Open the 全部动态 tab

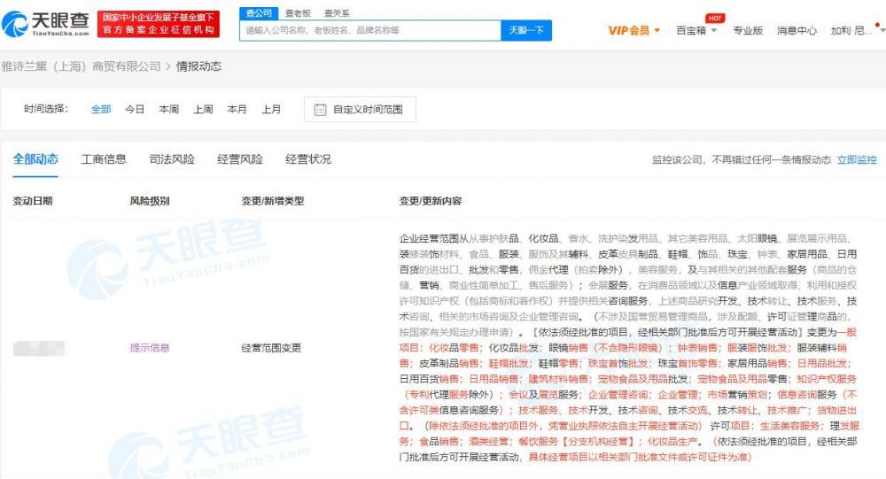pyautogui.click(x=35, y=159)
